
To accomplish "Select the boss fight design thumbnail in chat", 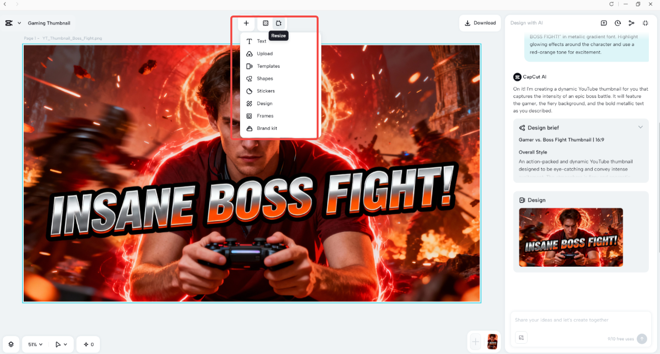I will tap(571, 237).
